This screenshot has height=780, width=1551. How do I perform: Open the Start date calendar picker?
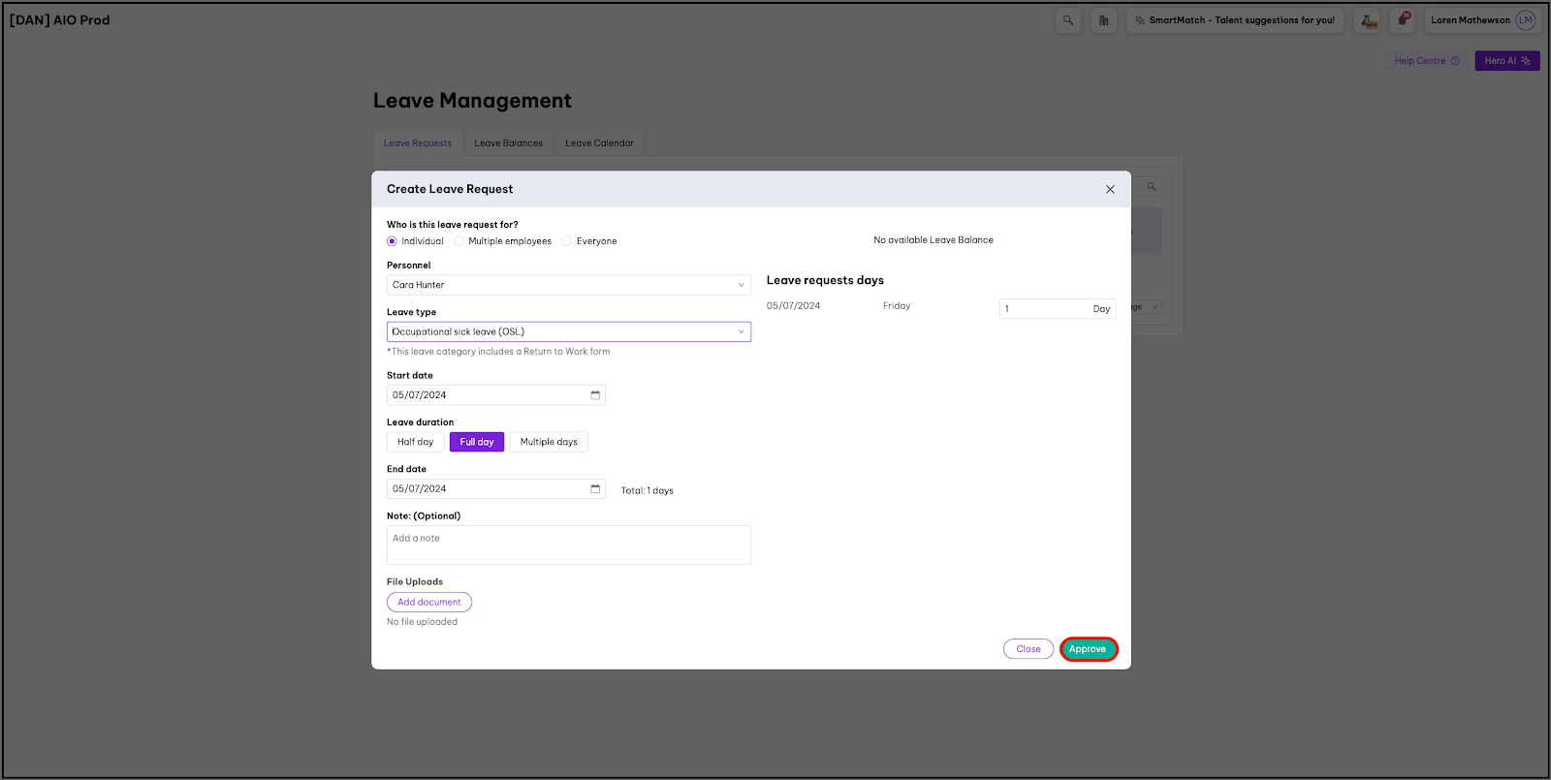pyautogui.click(x=595, y=395)
